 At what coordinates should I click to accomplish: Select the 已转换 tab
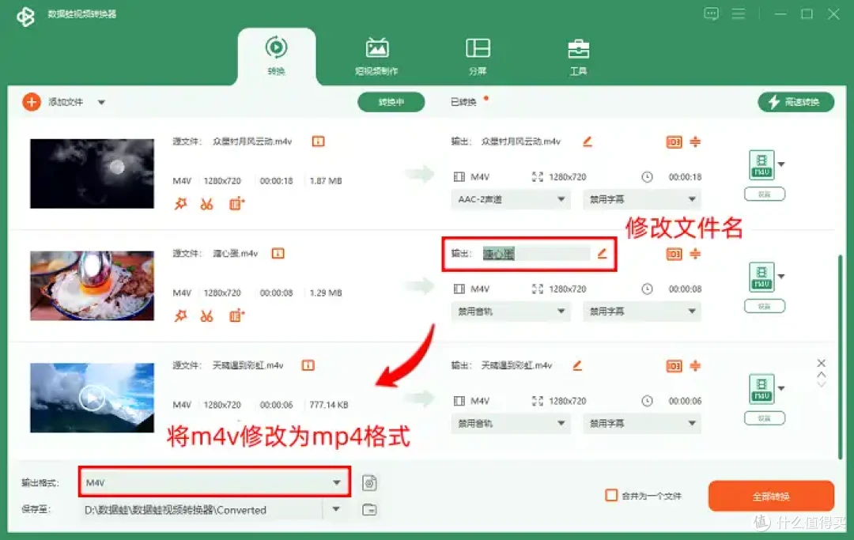tap(463, 102)
